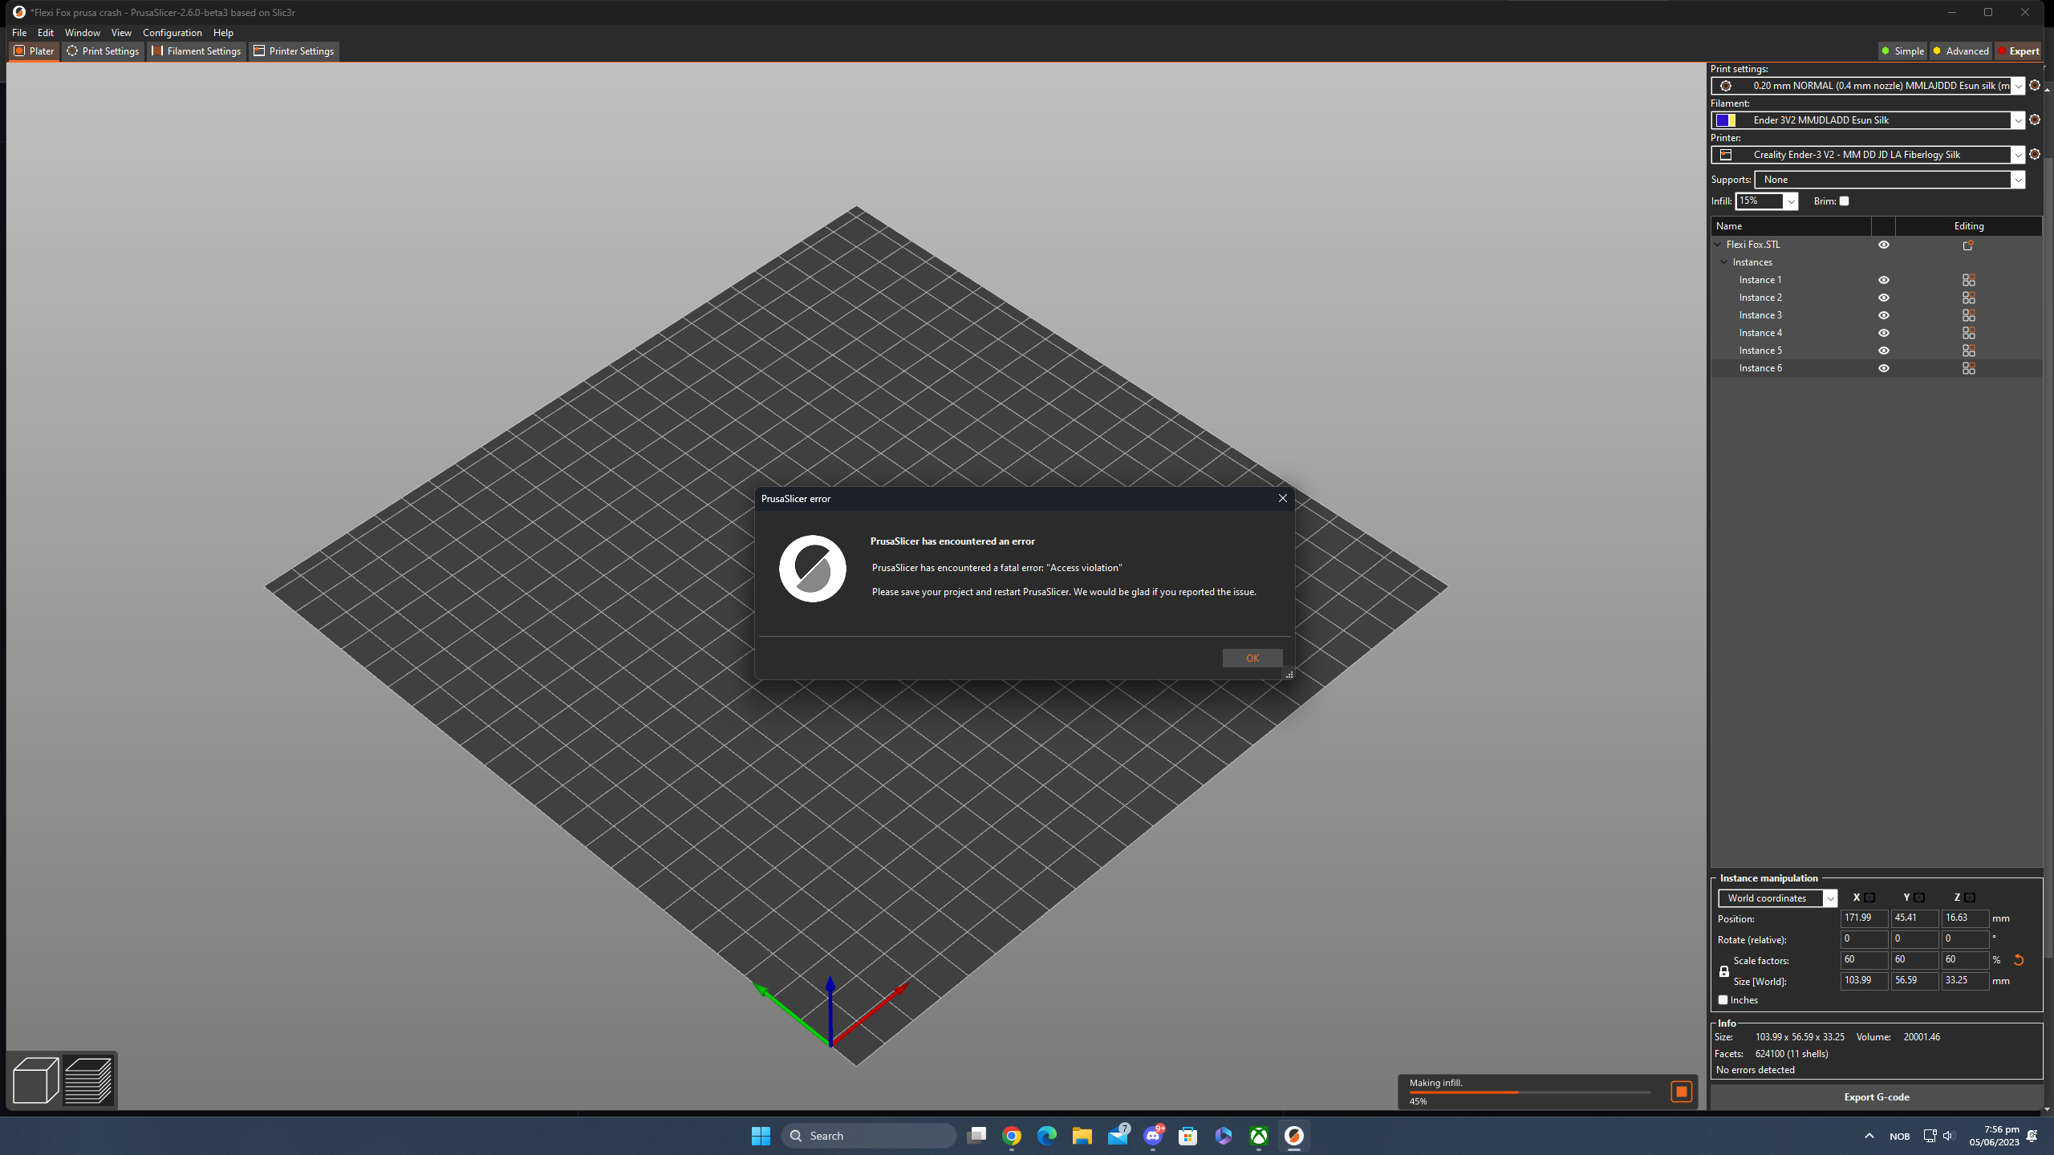2054x1155 pixels.
Task: Open the Configuration menu
Action: click(173, 33)
